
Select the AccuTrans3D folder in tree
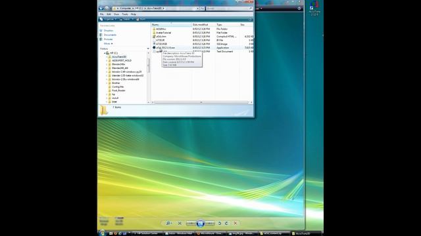119,57
